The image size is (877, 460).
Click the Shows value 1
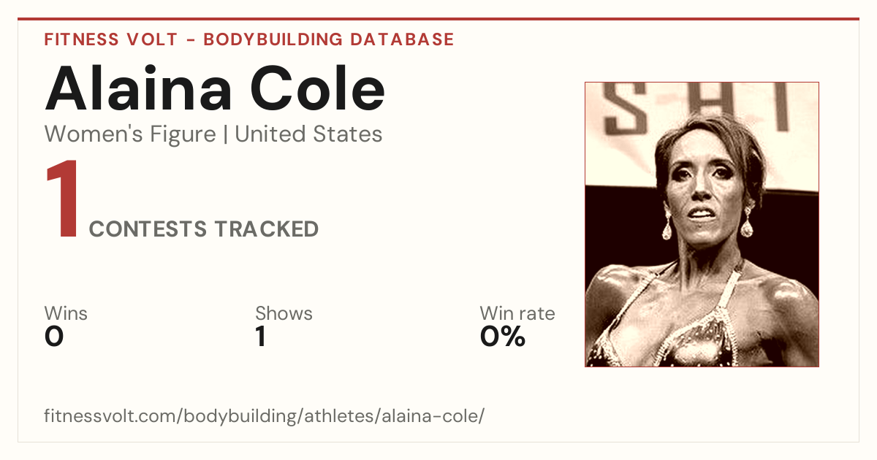260,337
